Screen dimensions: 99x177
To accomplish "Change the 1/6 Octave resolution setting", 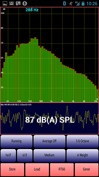I will (x=82, y=141).
